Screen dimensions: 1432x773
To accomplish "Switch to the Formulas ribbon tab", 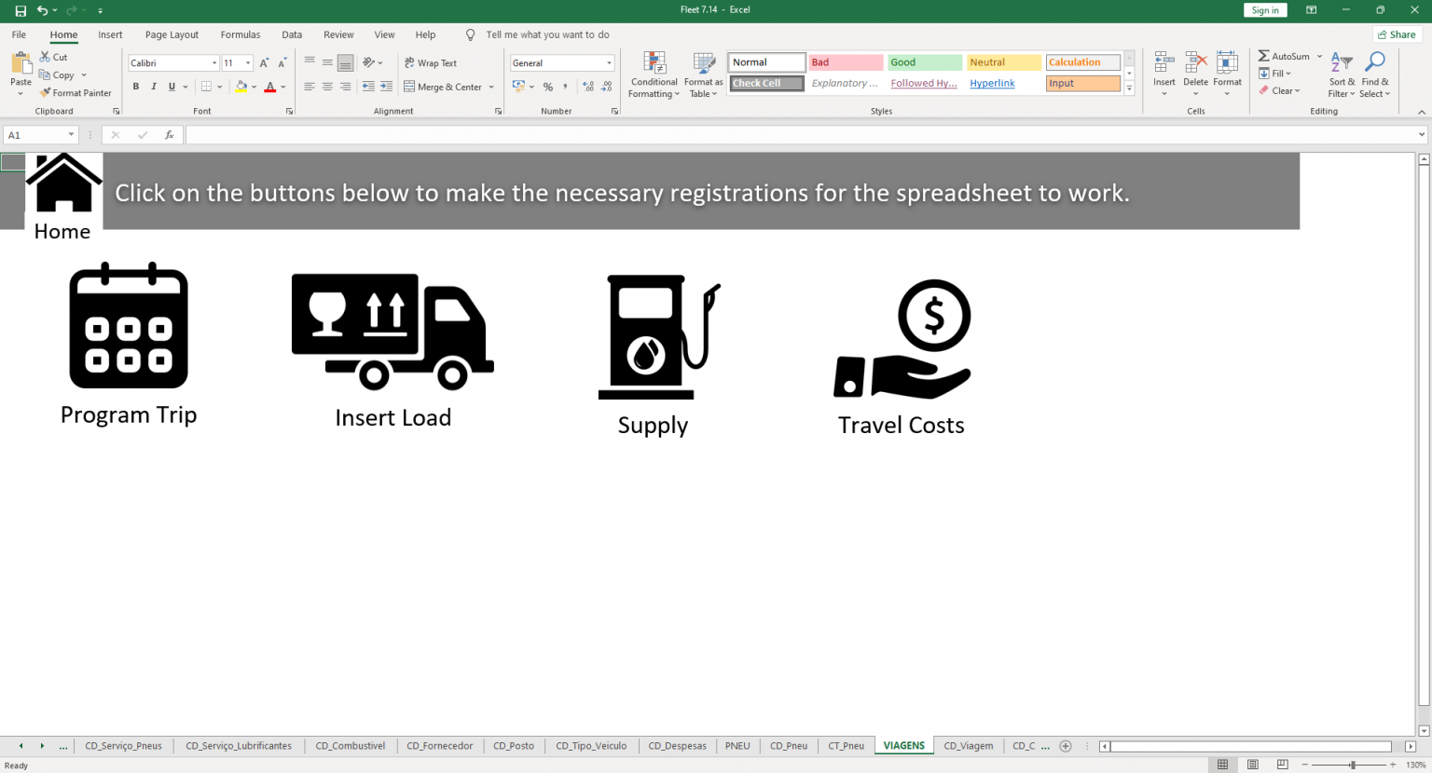I will [240, 34].
